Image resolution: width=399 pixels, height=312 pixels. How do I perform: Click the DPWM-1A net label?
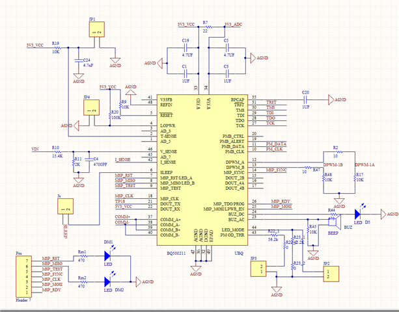click(365, 164)
